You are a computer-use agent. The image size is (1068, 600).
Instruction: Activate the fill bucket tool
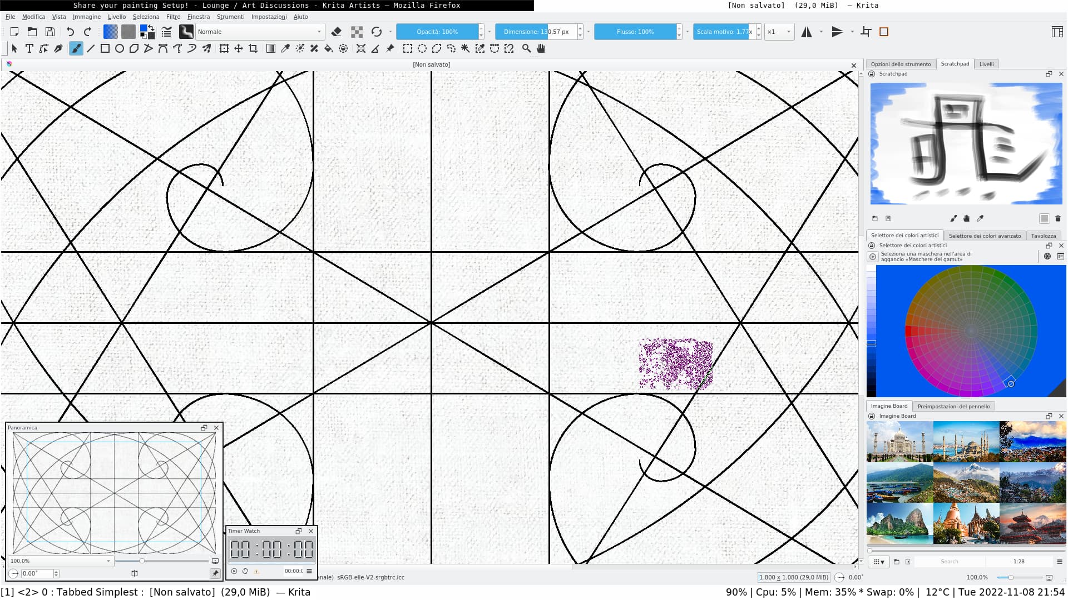(329, 49)
